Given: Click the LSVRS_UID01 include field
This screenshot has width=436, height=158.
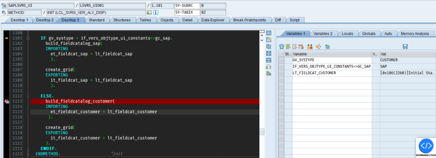Looking at the screenshot, I should 112,6.
